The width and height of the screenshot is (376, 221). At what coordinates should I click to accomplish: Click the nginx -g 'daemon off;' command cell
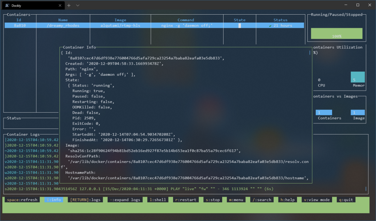pyautogui.click(x=187, y=25)
